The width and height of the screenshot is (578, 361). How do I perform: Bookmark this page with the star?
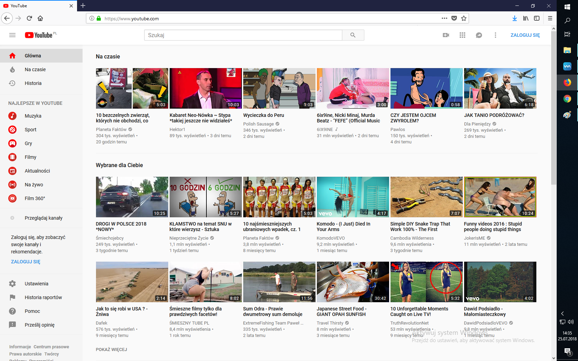coord(464,18)
